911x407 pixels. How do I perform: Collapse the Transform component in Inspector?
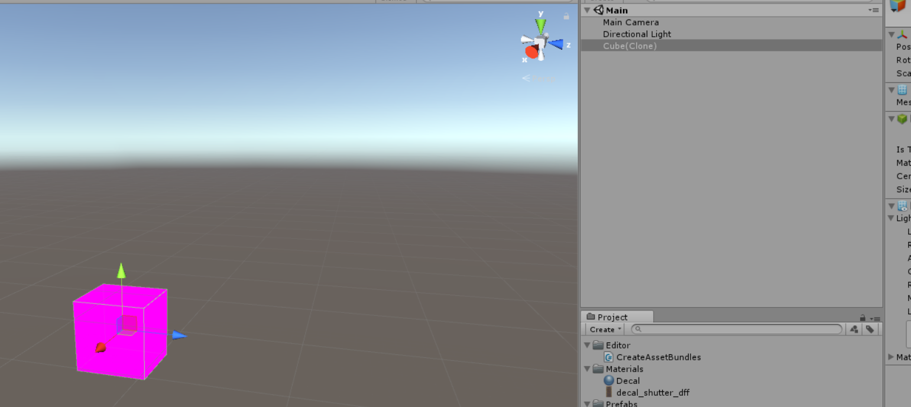point(891,34)
